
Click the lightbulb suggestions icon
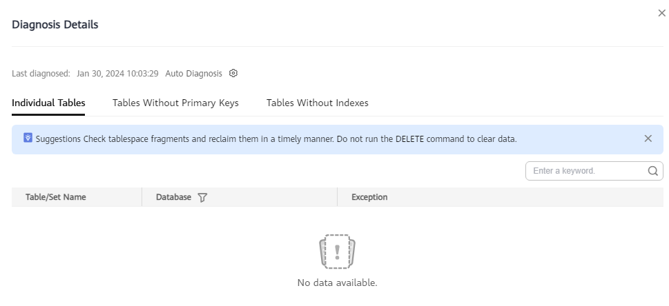28,138
